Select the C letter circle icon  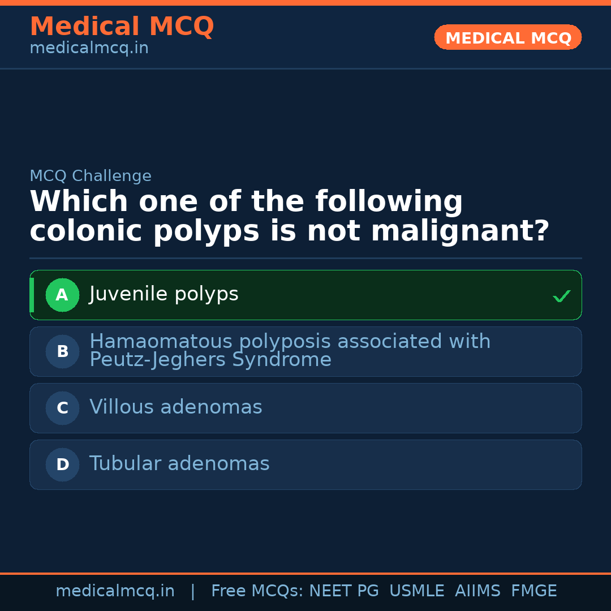coord(62,408)
